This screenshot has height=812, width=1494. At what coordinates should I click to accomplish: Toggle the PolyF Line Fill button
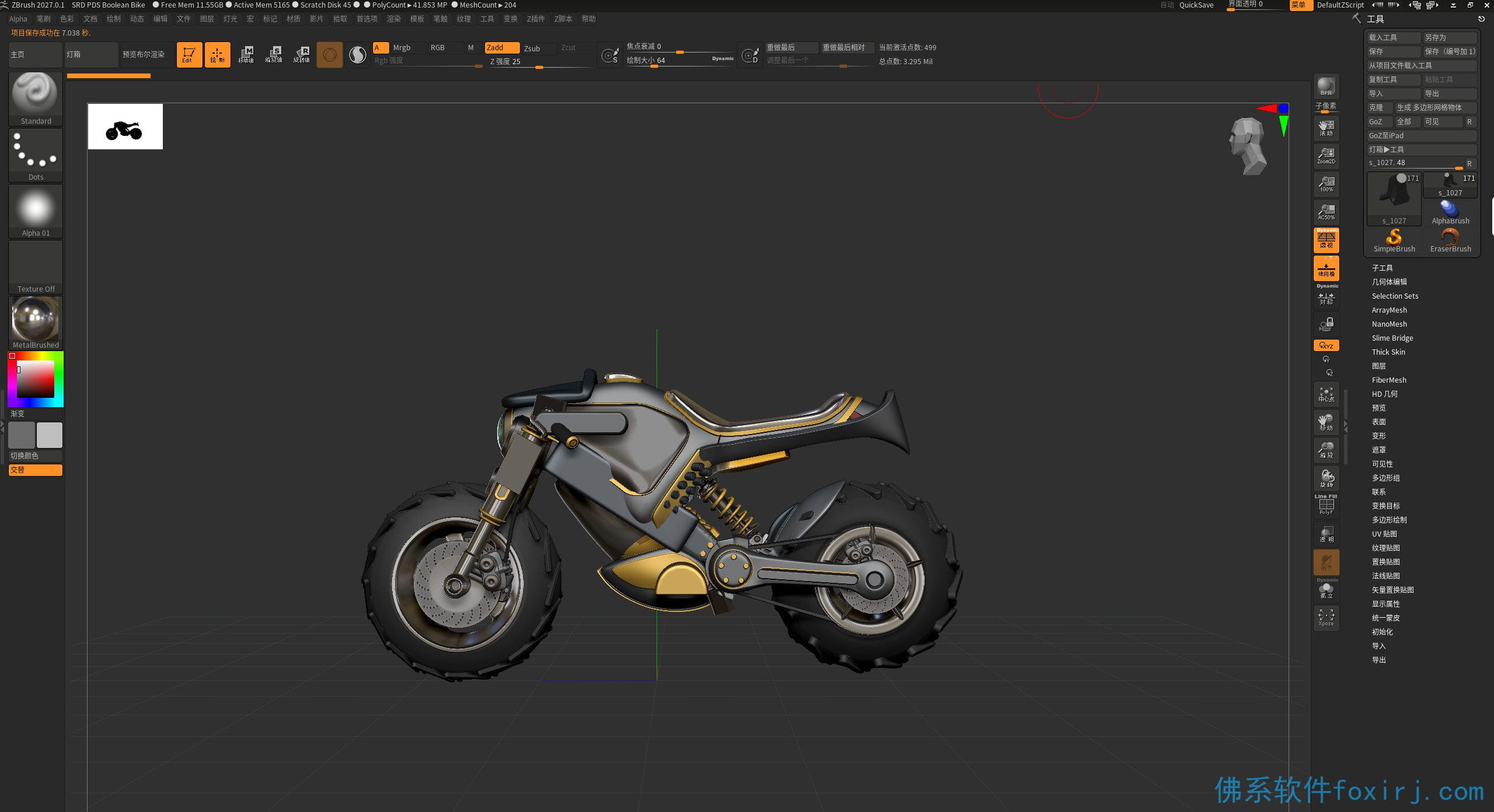click(x=1326, y=506)
